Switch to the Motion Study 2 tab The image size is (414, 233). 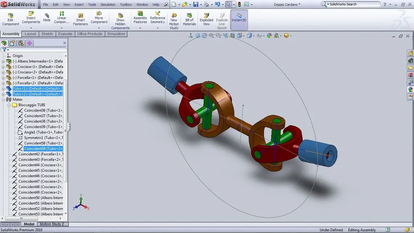click(52, 224)
